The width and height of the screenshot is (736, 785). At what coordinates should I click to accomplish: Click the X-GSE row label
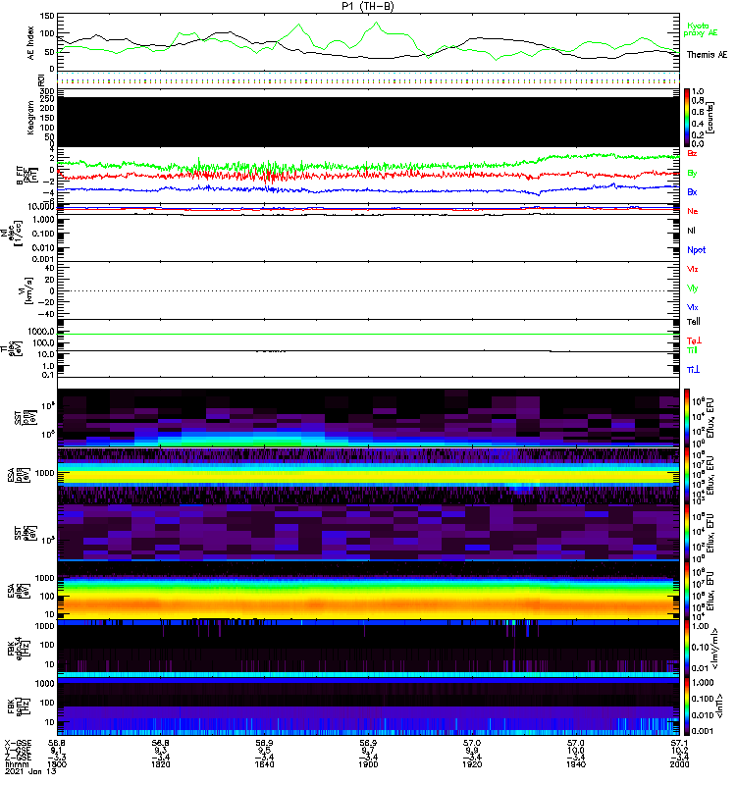click(18, 743)
